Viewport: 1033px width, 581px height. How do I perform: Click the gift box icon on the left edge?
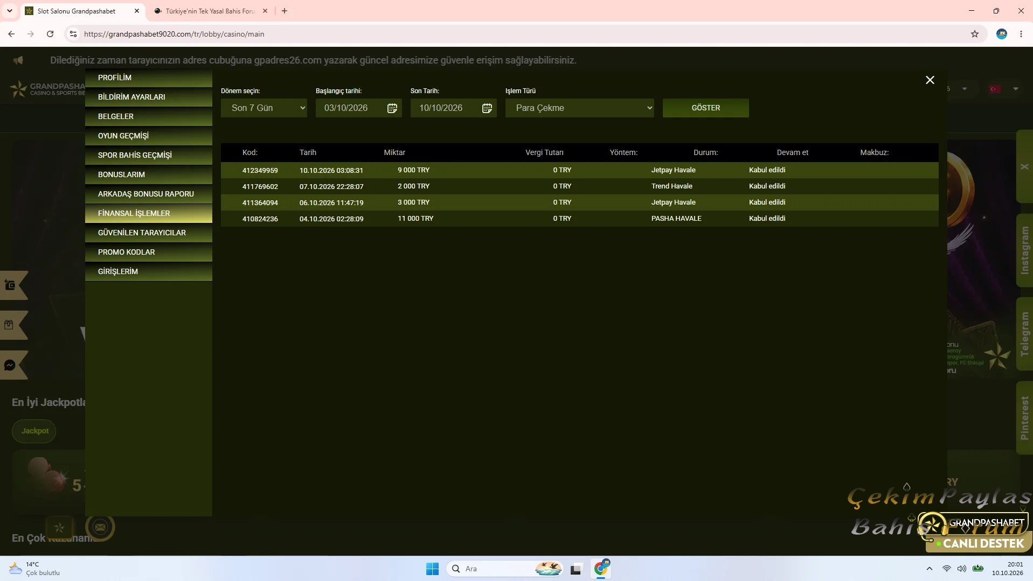pos(9,325)
